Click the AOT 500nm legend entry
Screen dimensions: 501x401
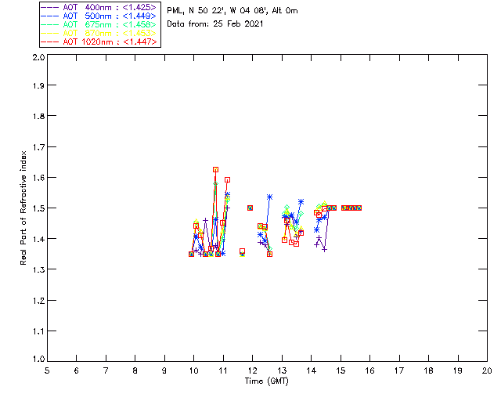pyautogui.click(x=99, y=16)
